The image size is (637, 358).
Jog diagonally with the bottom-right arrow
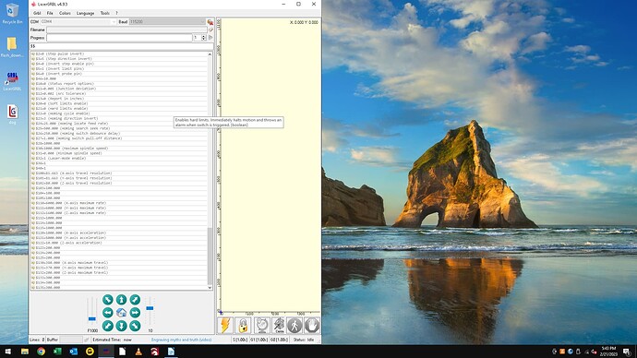tap(135, 326)
